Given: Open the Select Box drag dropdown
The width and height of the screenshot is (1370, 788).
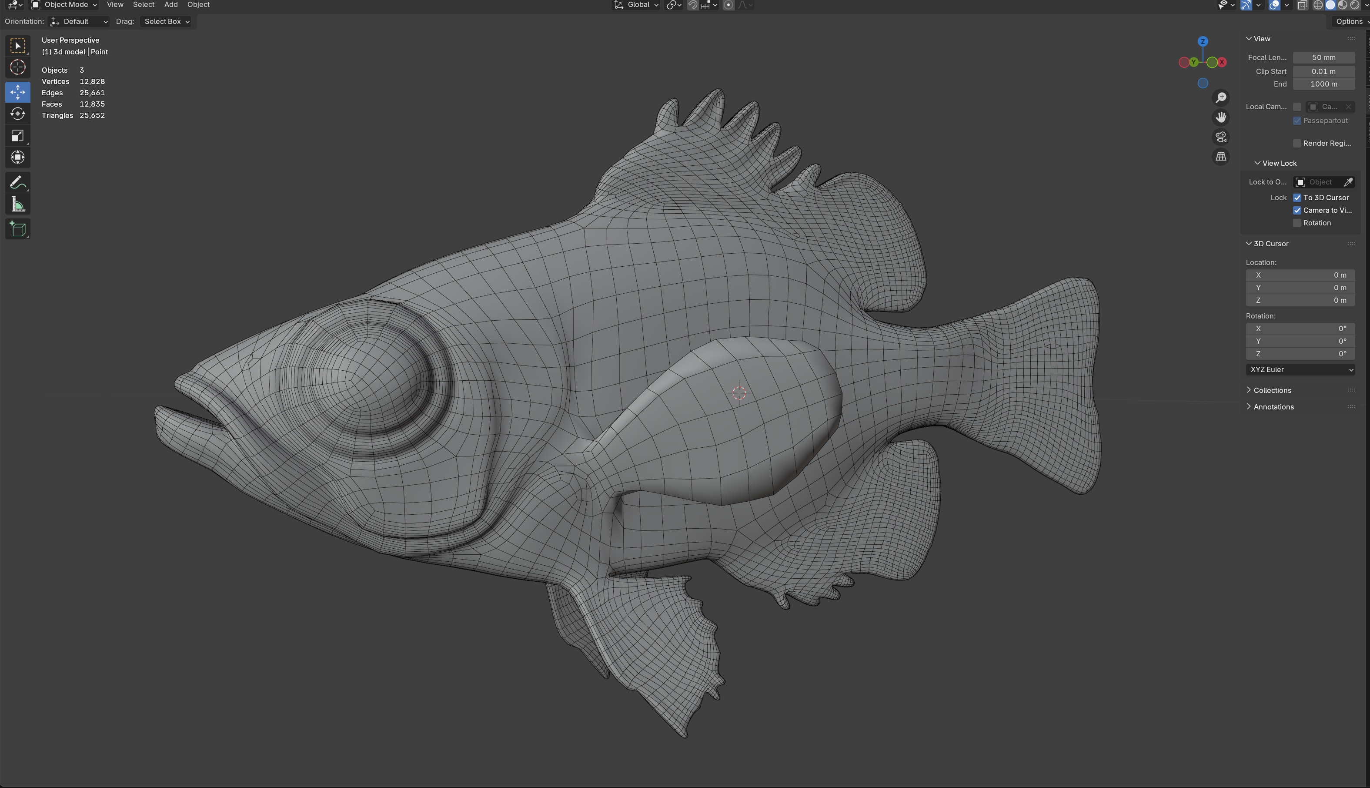Looking at the screenshot, I should pyautogui.click(x=166, y=22).
